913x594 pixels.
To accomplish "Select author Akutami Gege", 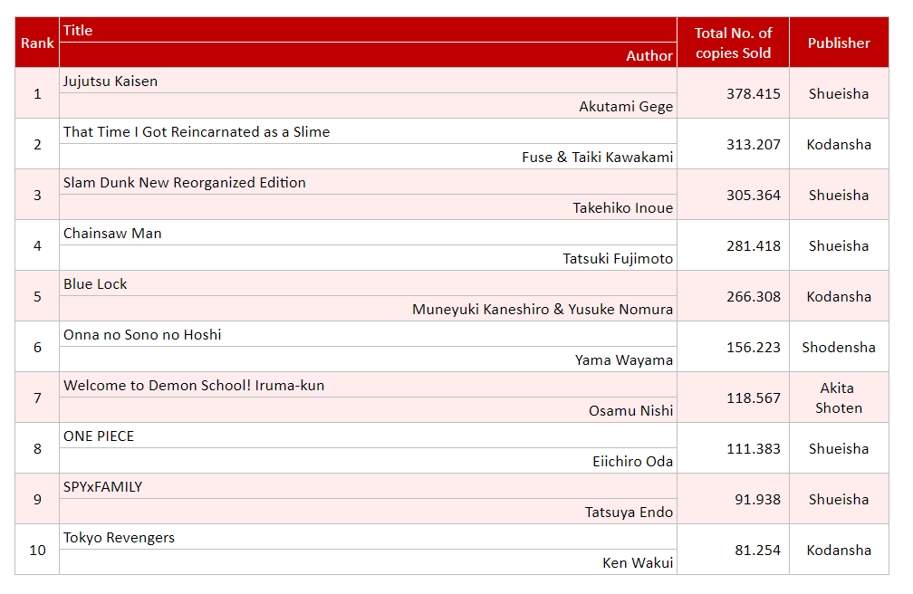I will (x=626, y=107).
